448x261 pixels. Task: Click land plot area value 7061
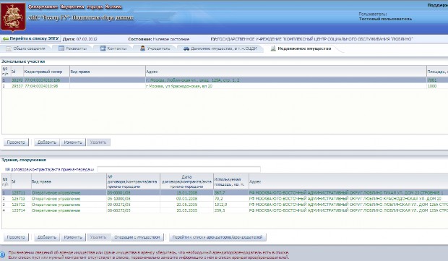pyautogui.click(x=431, y=80)
